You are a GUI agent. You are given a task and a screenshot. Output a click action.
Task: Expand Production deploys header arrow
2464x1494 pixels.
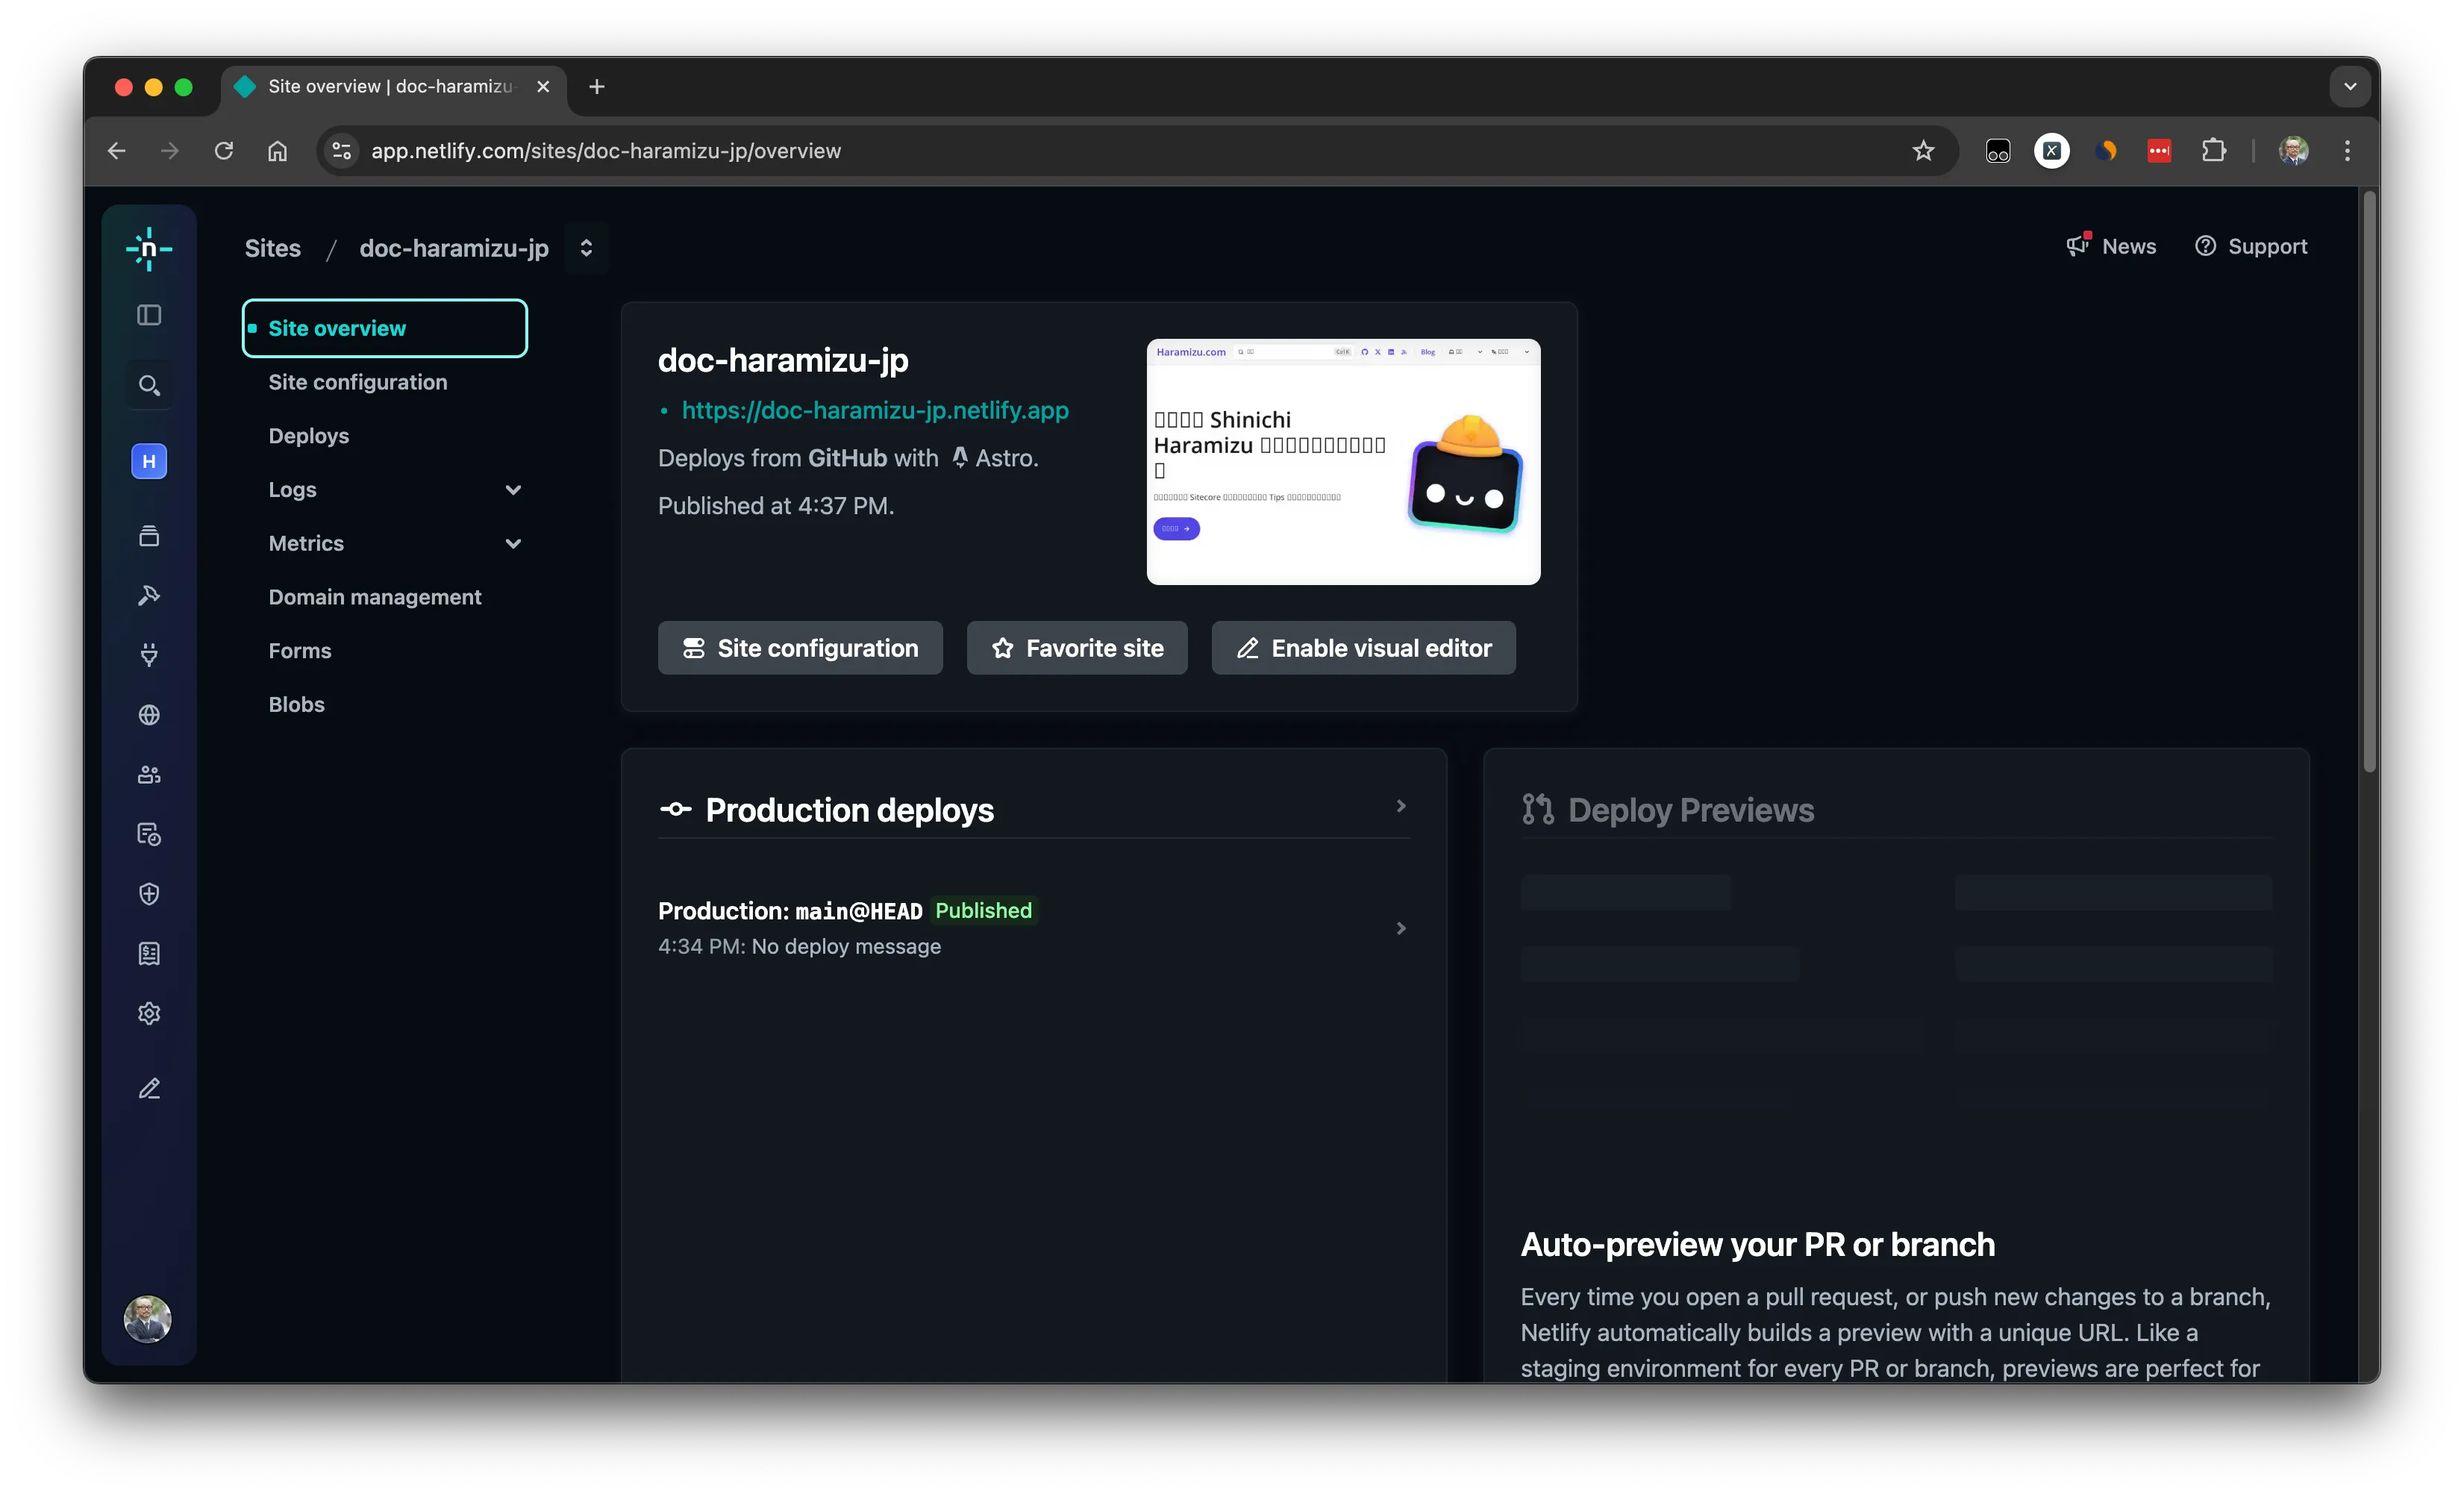pos(1401,806)
